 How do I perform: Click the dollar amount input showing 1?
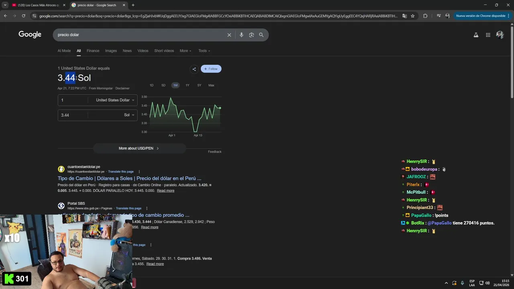coord(73,100)
